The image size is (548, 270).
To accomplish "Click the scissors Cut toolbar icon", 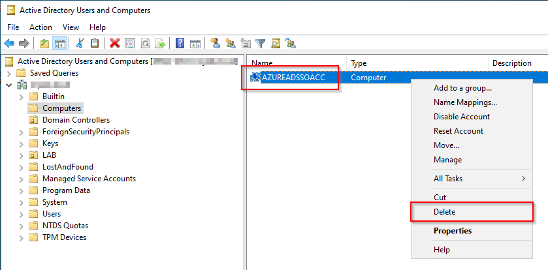I will [x=80, y=43].
